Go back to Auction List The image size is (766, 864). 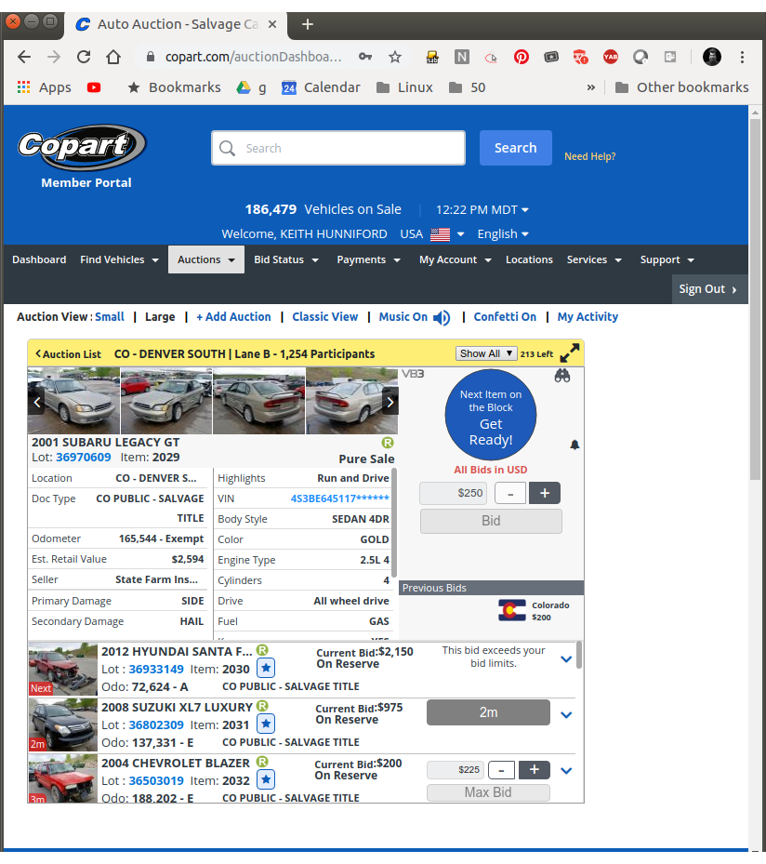pos(68,354)
